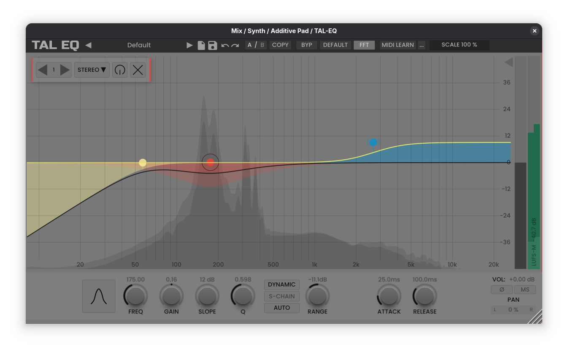Open the STEREO channel mode dropdown
This screenshot has height=352, width=568.
coord(92,70)
